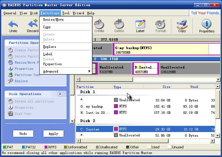This screenshot has width=222, height=157.
Task: Click Properties icon under Disk Operations
Action: click(10, 108)
